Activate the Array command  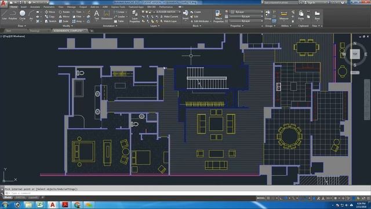[77, 21]
